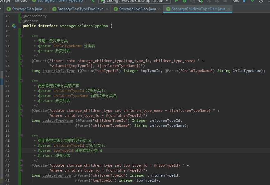
Task: Close the StorageDao.java tab
Action: pyautogui.click(x=46, y=9)
